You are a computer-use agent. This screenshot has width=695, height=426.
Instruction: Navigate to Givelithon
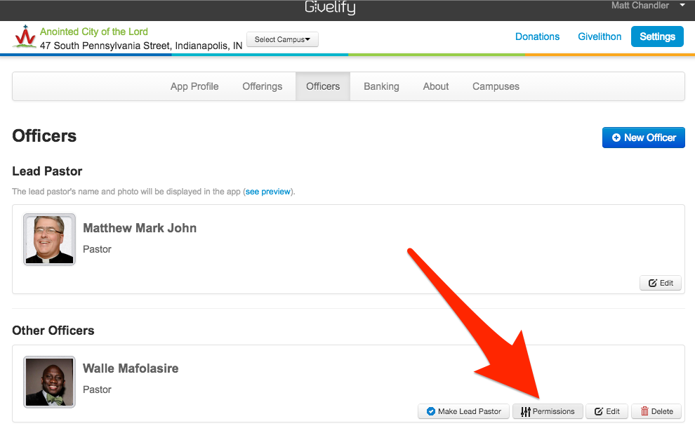pyautogui.click(x=600, y=36)
